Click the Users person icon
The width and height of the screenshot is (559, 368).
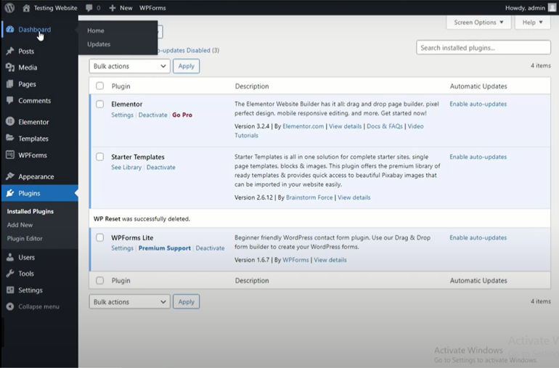point(10,257)
